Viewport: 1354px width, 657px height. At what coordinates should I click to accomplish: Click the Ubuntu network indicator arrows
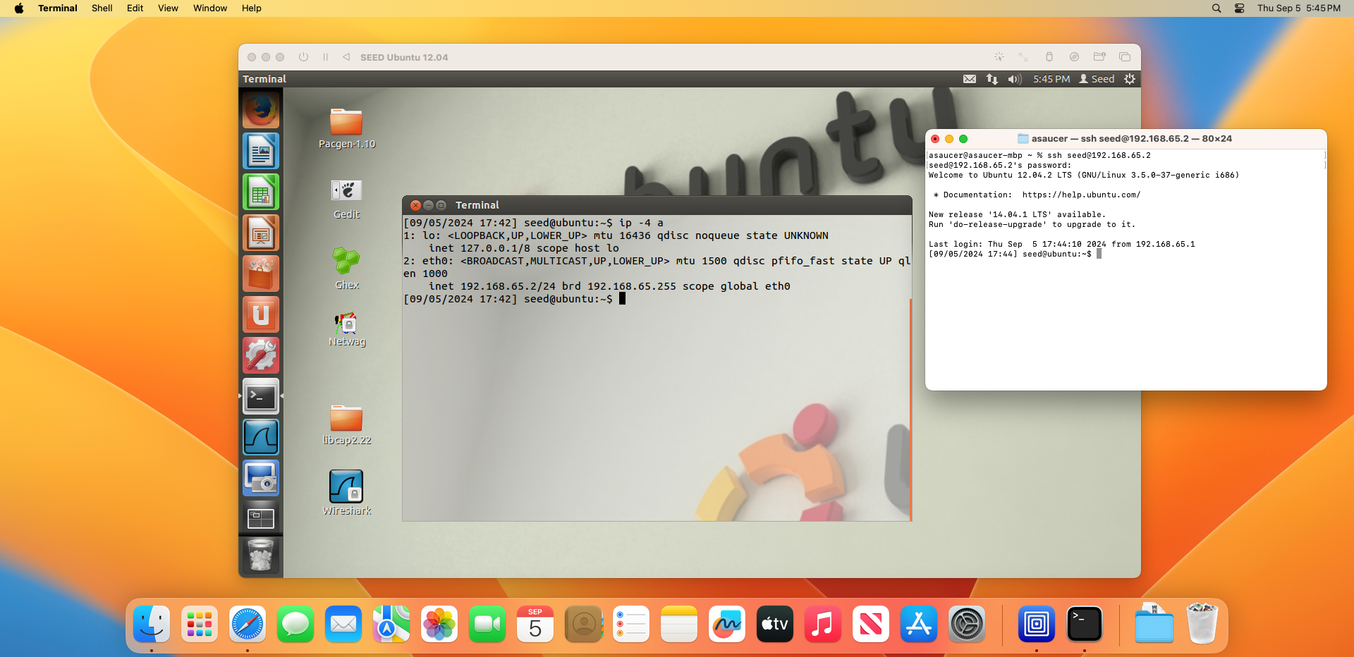pyautogui.click(x=992, y=79)
